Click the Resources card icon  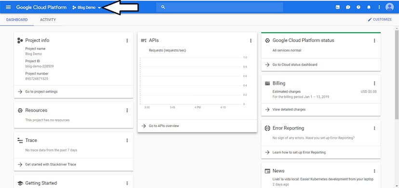[x=20, y=111]
